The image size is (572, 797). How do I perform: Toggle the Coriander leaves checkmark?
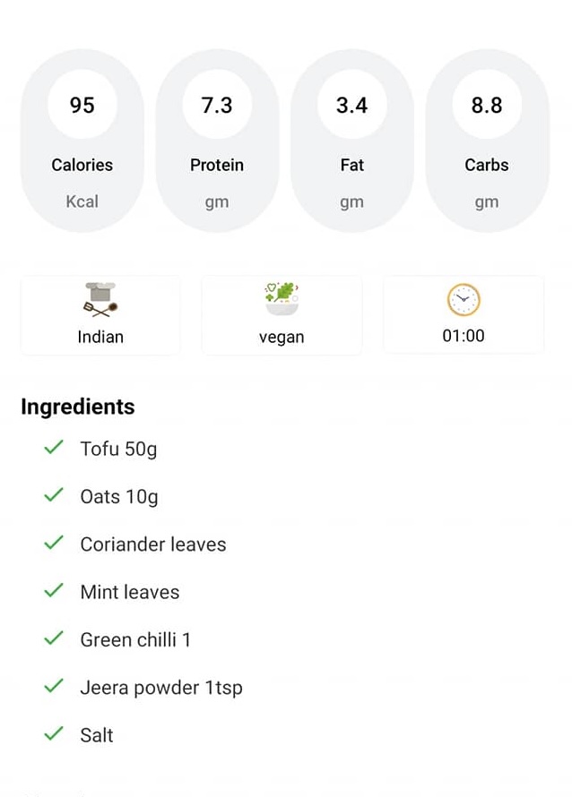pyautogui.click(x=54, y=543)
